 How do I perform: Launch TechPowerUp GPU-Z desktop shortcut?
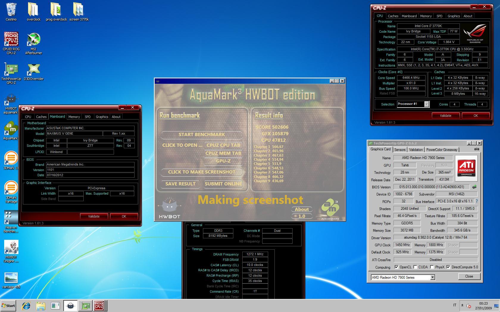click(x=11, y=73)
